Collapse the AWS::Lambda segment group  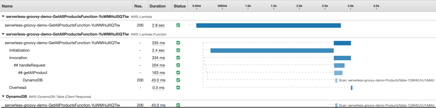click(3, 17)
